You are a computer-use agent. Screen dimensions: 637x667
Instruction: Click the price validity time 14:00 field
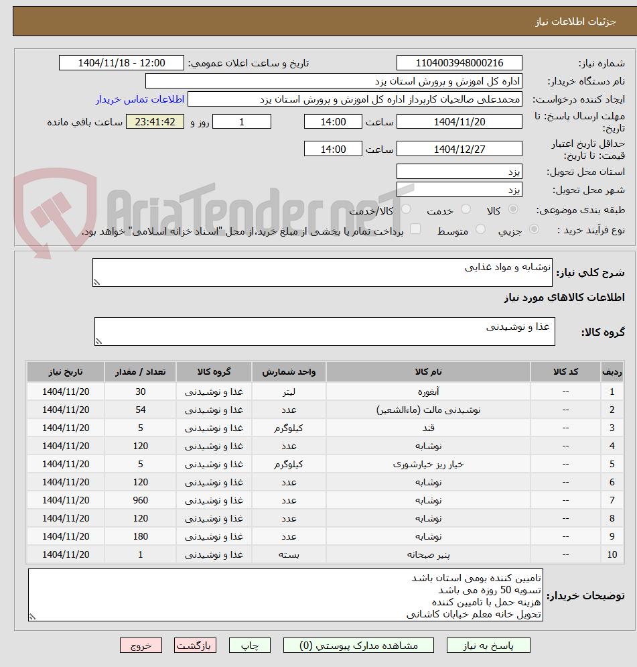pos(333,149)
